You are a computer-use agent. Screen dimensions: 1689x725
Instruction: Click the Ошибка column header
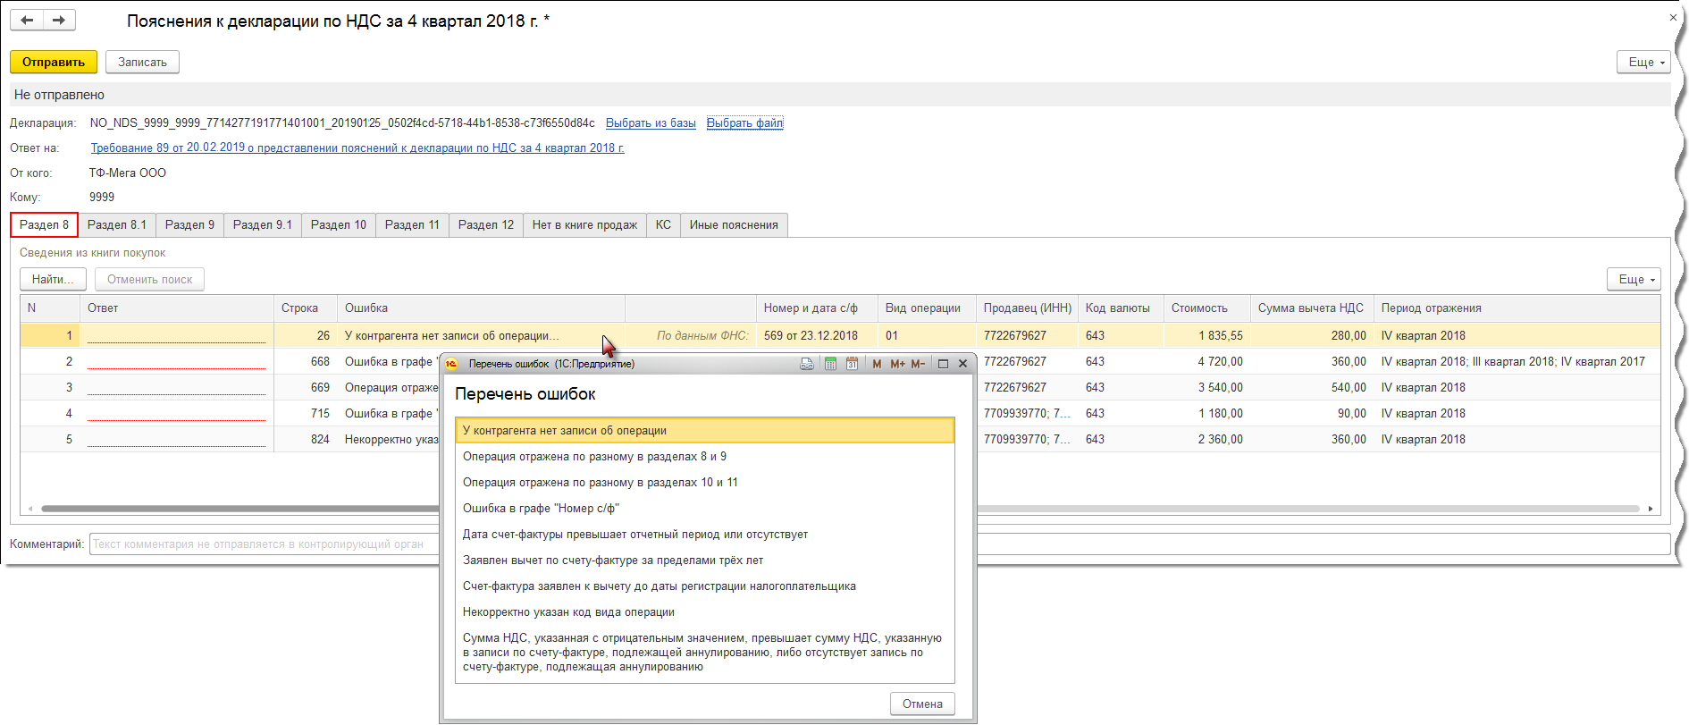481,308
